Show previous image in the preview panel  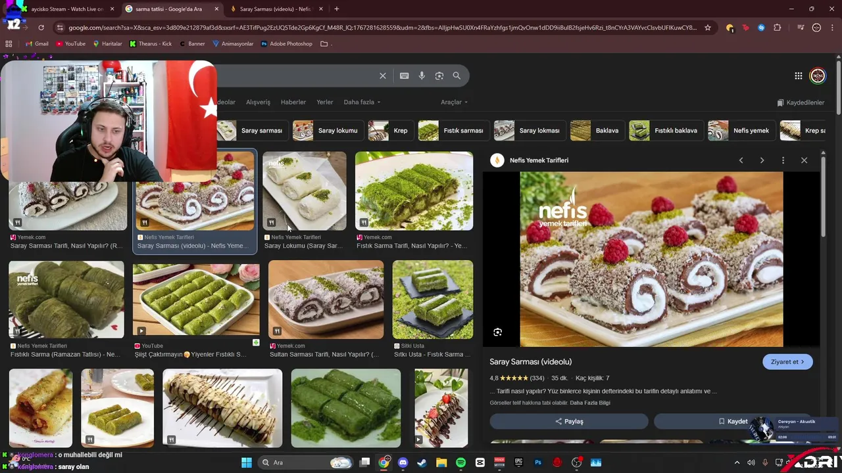(741, 160)
